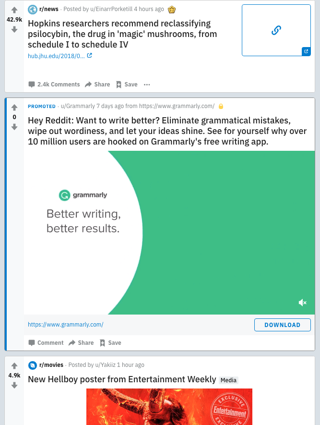Open the grammarly.com link below ad
The image size is (320, 425).
pyautogui.click(x=66, y=325)
